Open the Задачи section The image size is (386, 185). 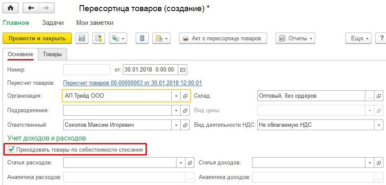(x=53, y=23)
